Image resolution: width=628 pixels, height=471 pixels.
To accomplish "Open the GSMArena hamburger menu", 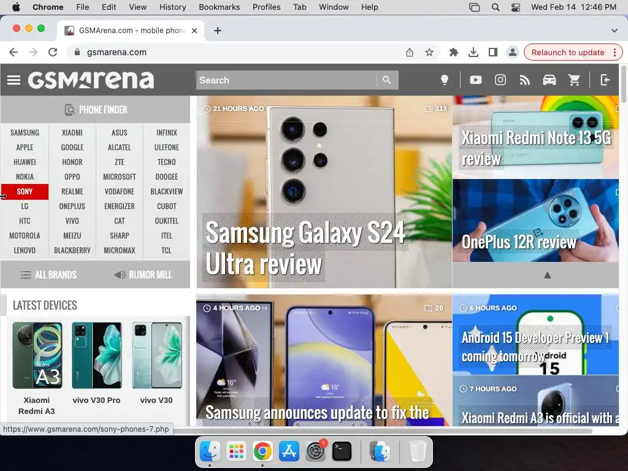I will tap(13, 80).
